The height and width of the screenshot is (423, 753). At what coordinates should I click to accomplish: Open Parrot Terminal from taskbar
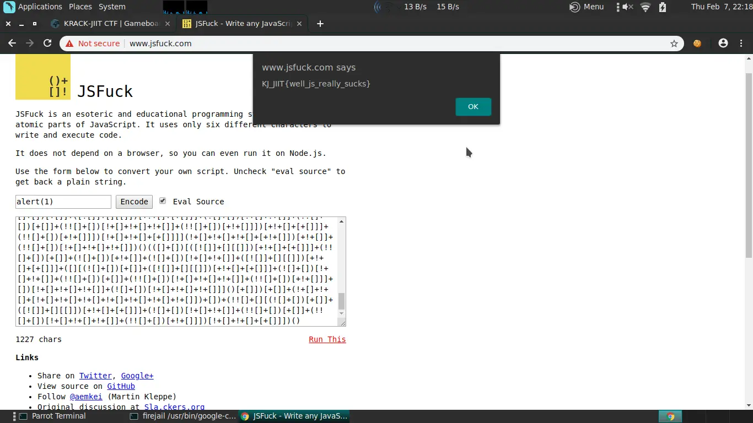click(x=53, y=416)
